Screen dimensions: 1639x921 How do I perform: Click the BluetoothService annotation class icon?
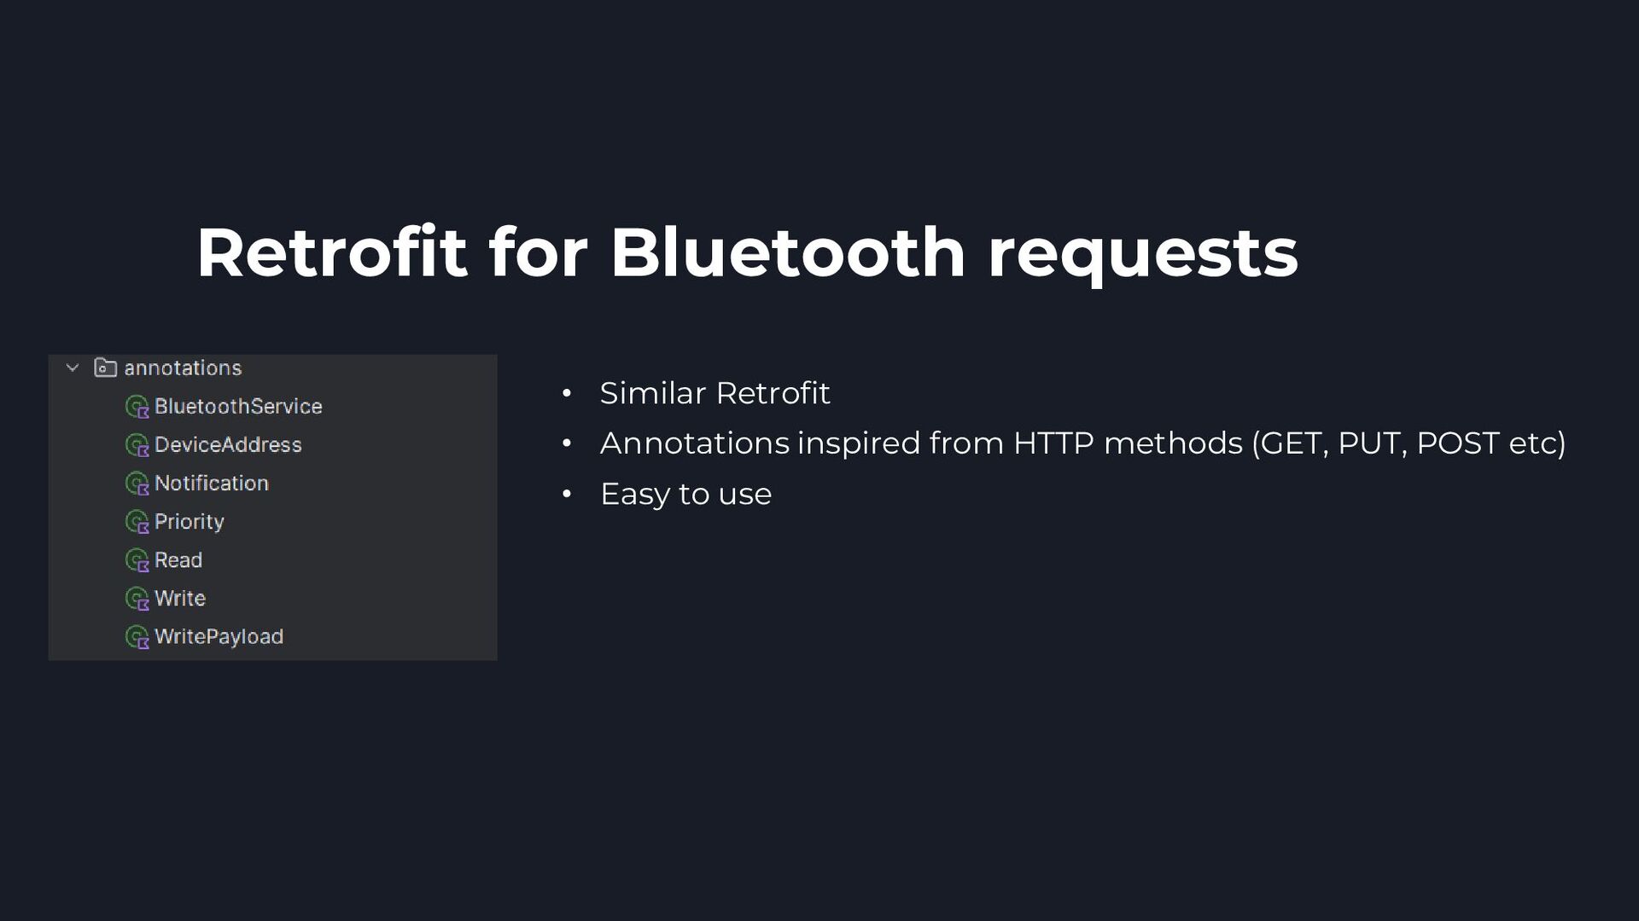(x=137, y=407)
